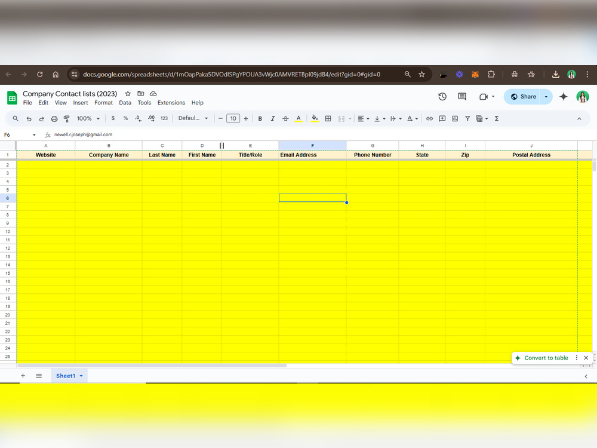This screenshot has width=597, height=448.
Task: Format as currency with dollar icon
Action: click(x=113, y=118)
